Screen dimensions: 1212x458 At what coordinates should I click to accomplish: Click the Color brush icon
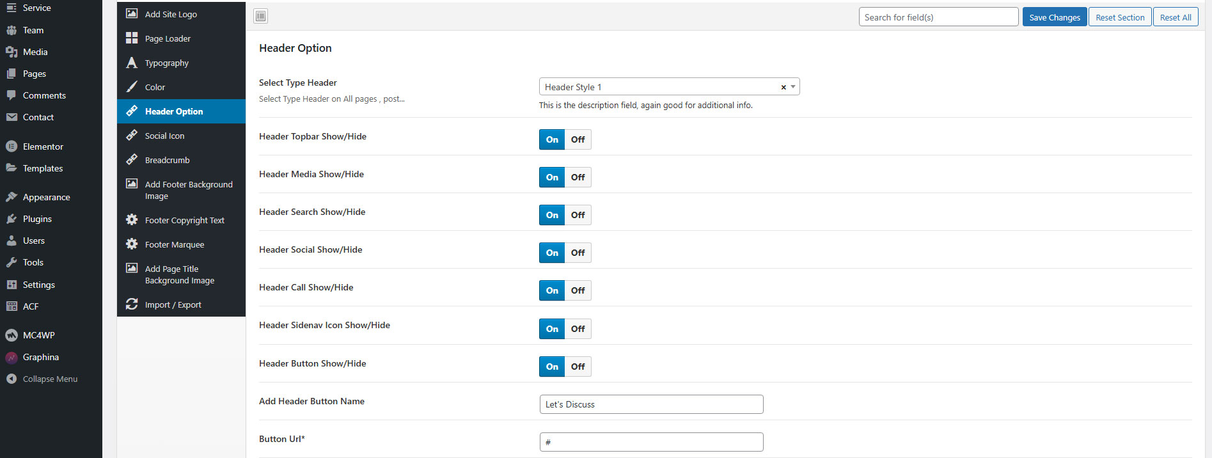click(132, 87)
